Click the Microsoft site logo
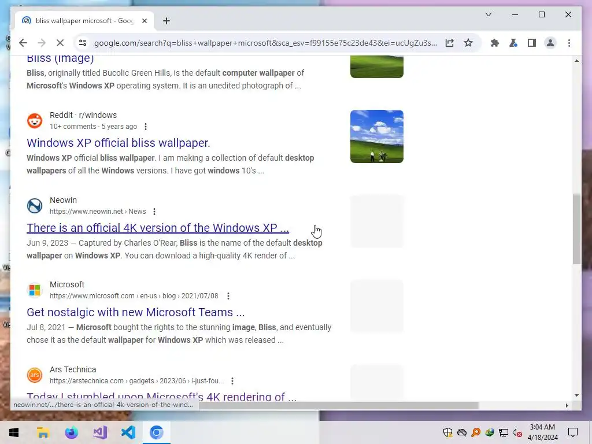Screen dimensions: 592x444 coord(35,290)
